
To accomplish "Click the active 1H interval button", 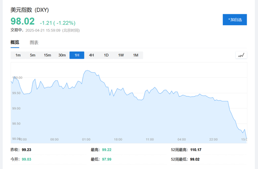I will click(77, 55).
